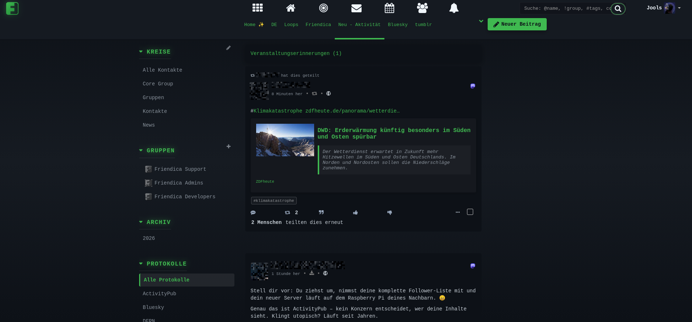Open Friendica Developers group
The width and height of the screenshot is (692, 322).
(180, 197)
